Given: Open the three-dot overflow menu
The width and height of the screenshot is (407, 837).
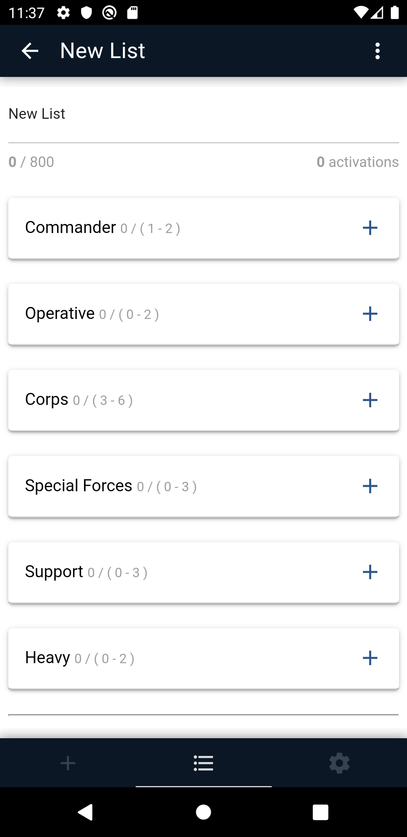Looking at the screenshot, I should click(x=377, y=51).
